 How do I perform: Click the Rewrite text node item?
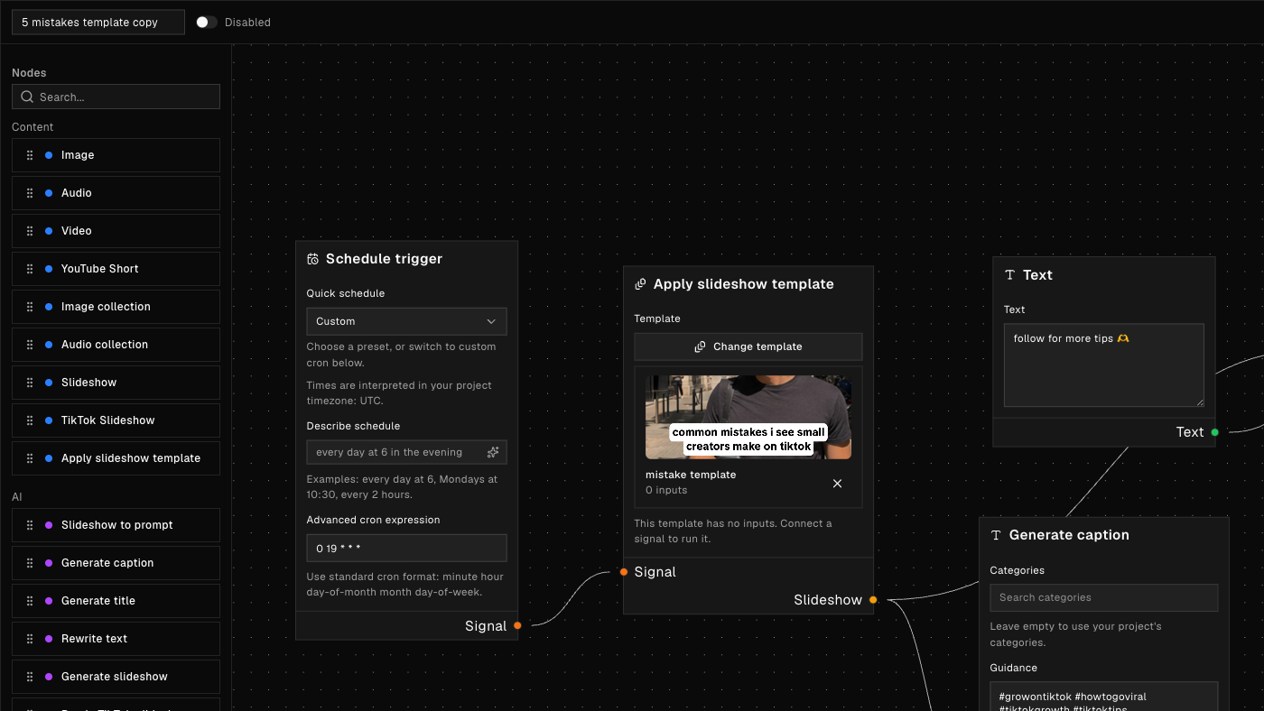[x=116, y=639]
